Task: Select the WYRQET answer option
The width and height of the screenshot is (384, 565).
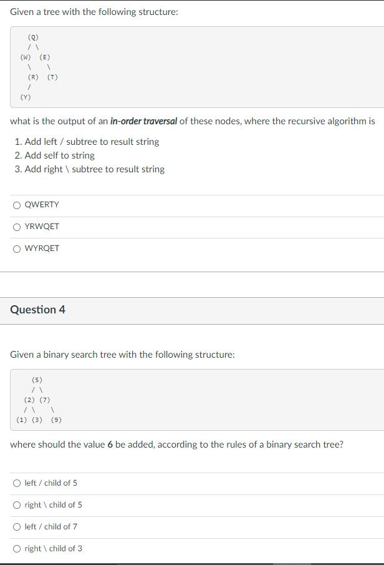Action: point(42,248)
